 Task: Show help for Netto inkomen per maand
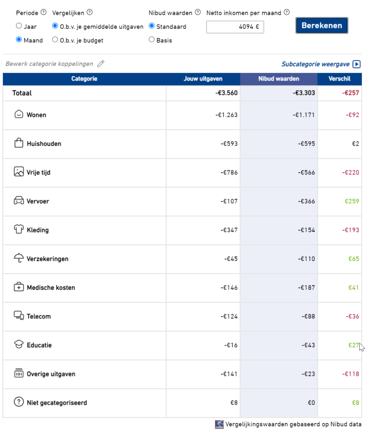coord(287,12)
